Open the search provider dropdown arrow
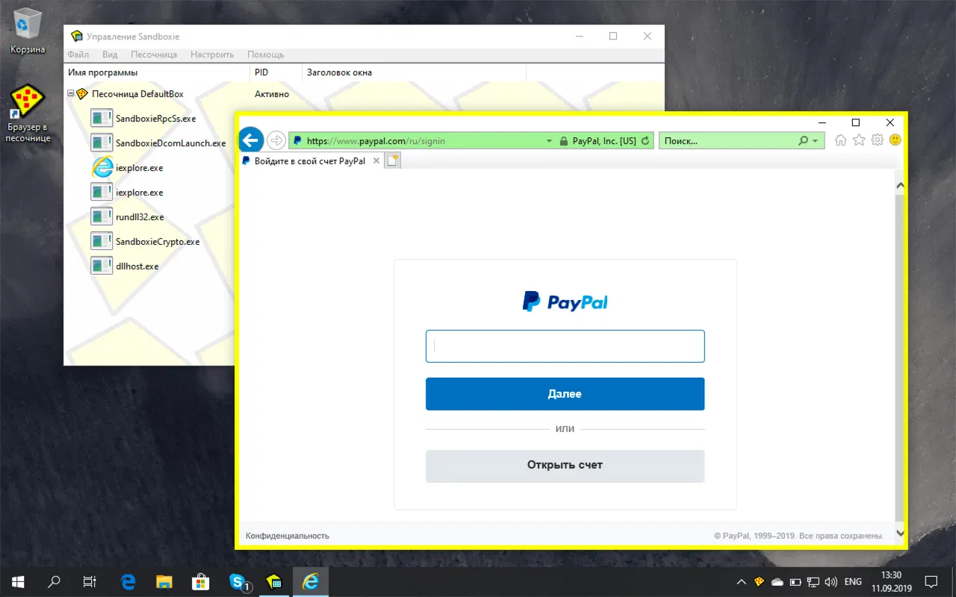The image size is (956, 597). click(x=815, y=140)
